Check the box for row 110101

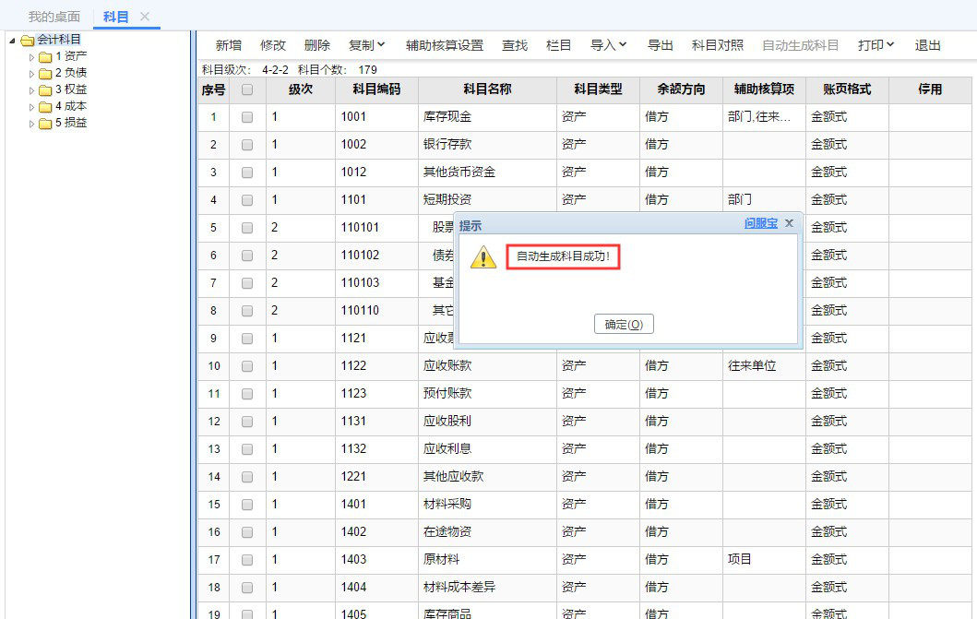click(x=247, y=228)
